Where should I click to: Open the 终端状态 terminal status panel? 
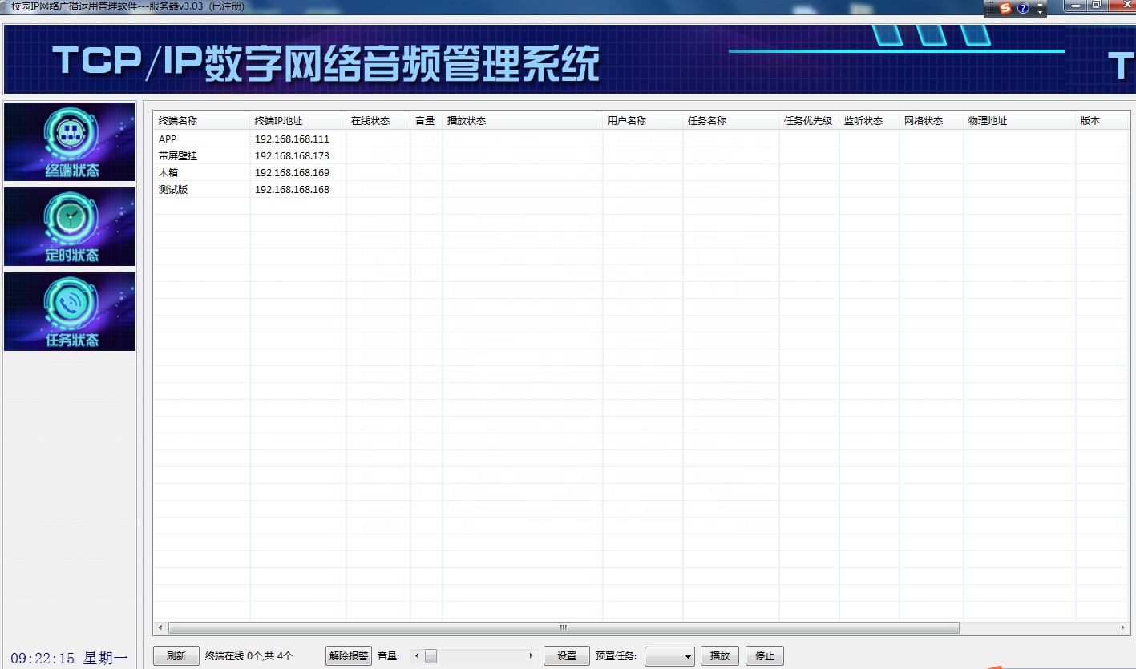pos(70,142)
